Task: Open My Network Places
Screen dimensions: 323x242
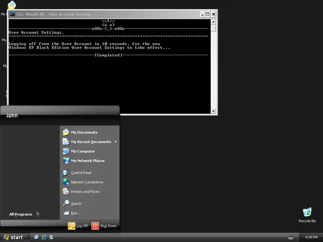Action: click(x=90, y=161)
